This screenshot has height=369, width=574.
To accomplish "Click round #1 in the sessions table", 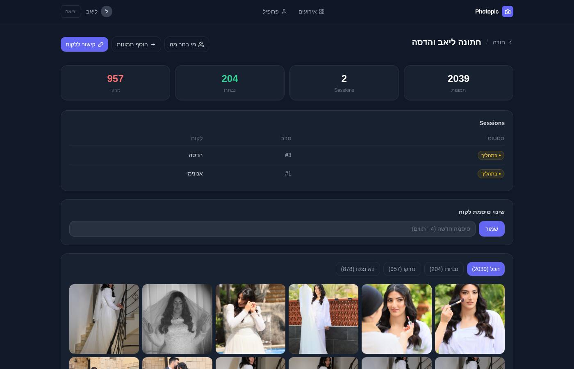I will [288, 173].
